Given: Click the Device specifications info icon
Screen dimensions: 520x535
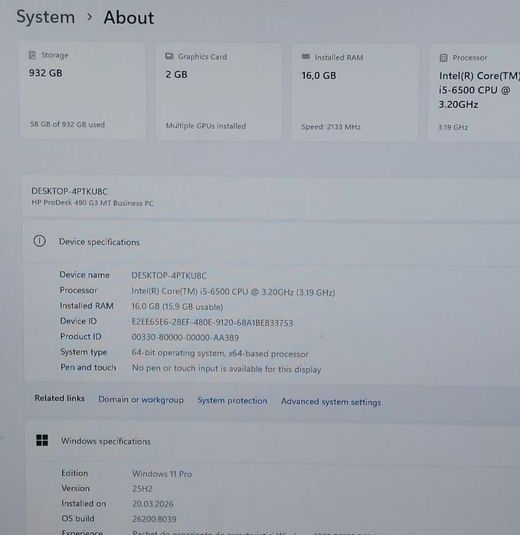Looking at the screenshot, I should (x=40, y=241).
